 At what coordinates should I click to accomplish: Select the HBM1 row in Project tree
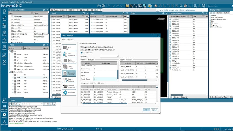click(29, 78)
